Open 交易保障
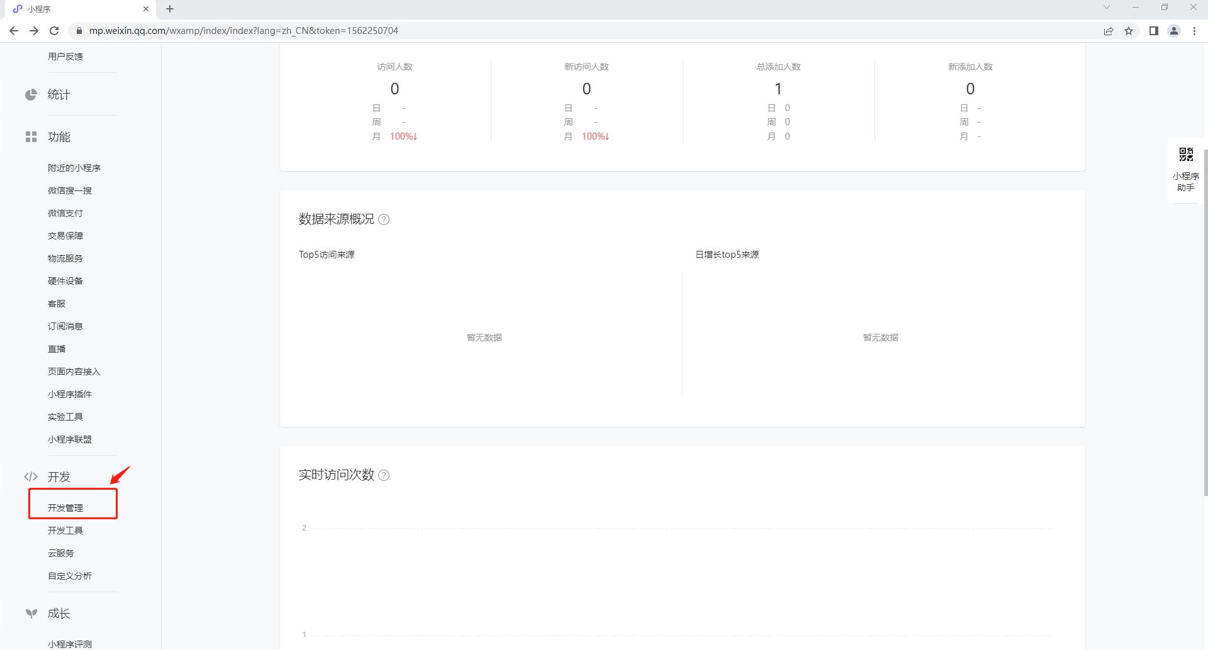 coord(65,236)
